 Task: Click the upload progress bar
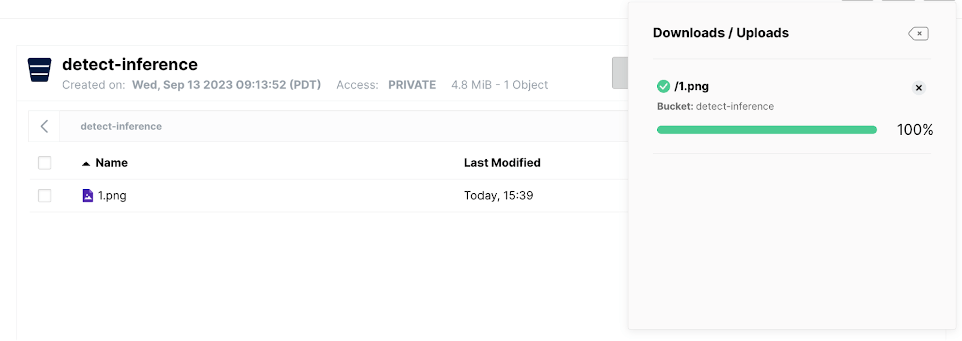pos(767,130)
